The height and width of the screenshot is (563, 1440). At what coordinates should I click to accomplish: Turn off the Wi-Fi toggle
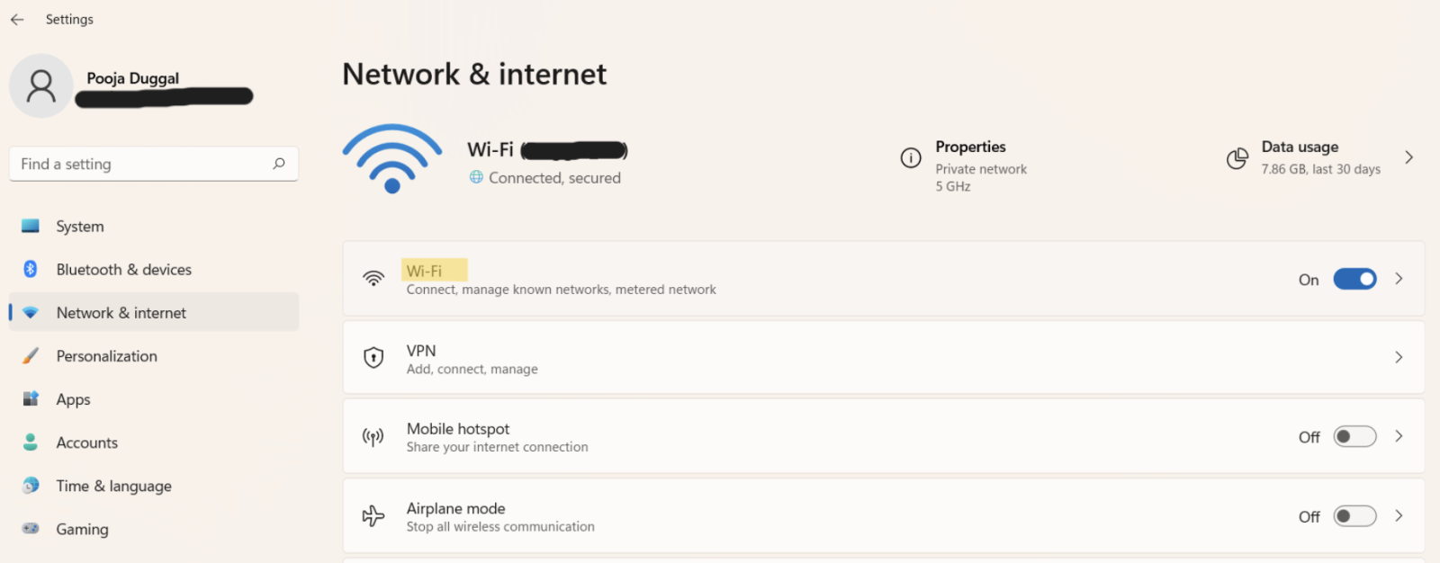1354,279
